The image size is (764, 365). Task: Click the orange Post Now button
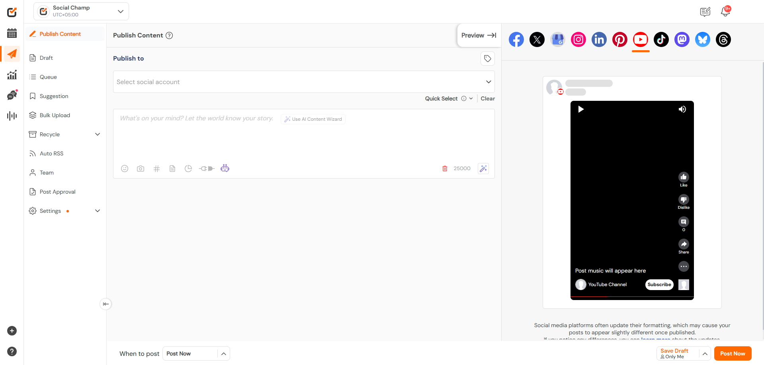click(733, 354)
